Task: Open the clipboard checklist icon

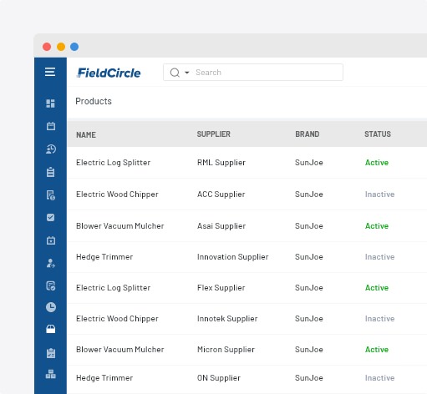Action: tap(51, 353)
